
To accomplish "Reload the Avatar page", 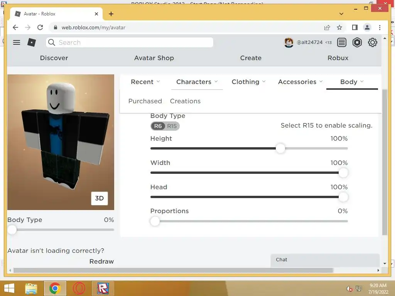I will click(x=40, y=27).
